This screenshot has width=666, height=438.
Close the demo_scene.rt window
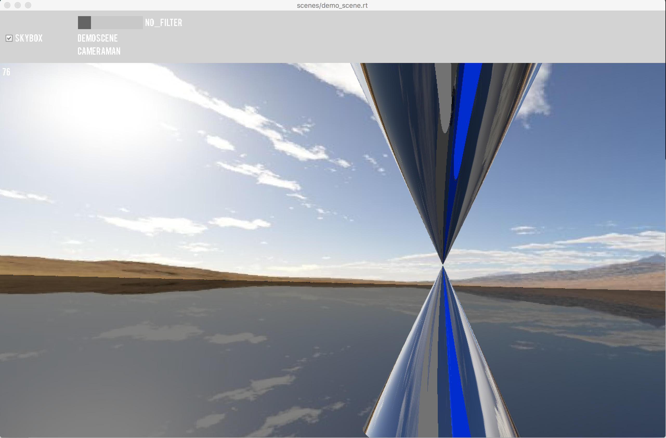(x=7, y=5)
